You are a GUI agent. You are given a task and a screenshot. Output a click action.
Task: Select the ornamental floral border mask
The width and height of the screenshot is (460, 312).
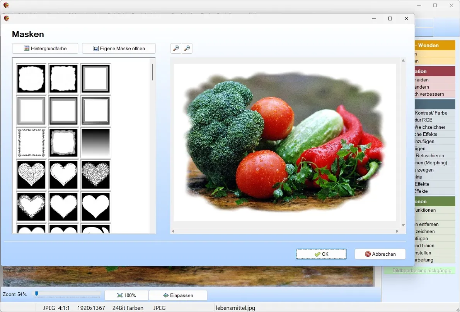pos(31,143)
